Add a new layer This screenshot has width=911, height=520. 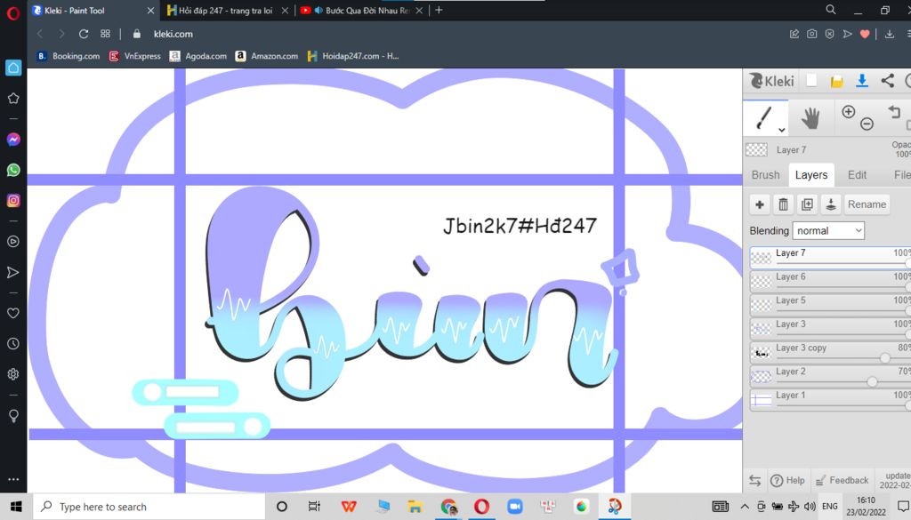click(x=760, y=204)
